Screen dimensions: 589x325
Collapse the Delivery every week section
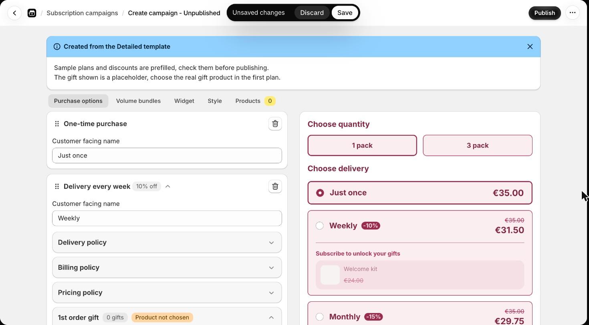coord(168,187)
